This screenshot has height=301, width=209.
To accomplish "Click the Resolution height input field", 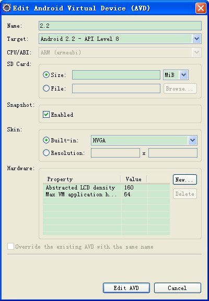I will [173, 153].
